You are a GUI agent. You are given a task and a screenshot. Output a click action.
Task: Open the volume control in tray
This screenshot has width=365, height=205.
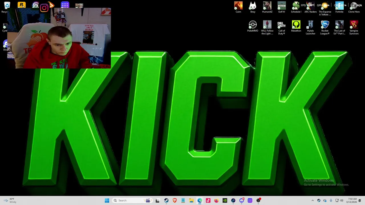coord(342,200)
